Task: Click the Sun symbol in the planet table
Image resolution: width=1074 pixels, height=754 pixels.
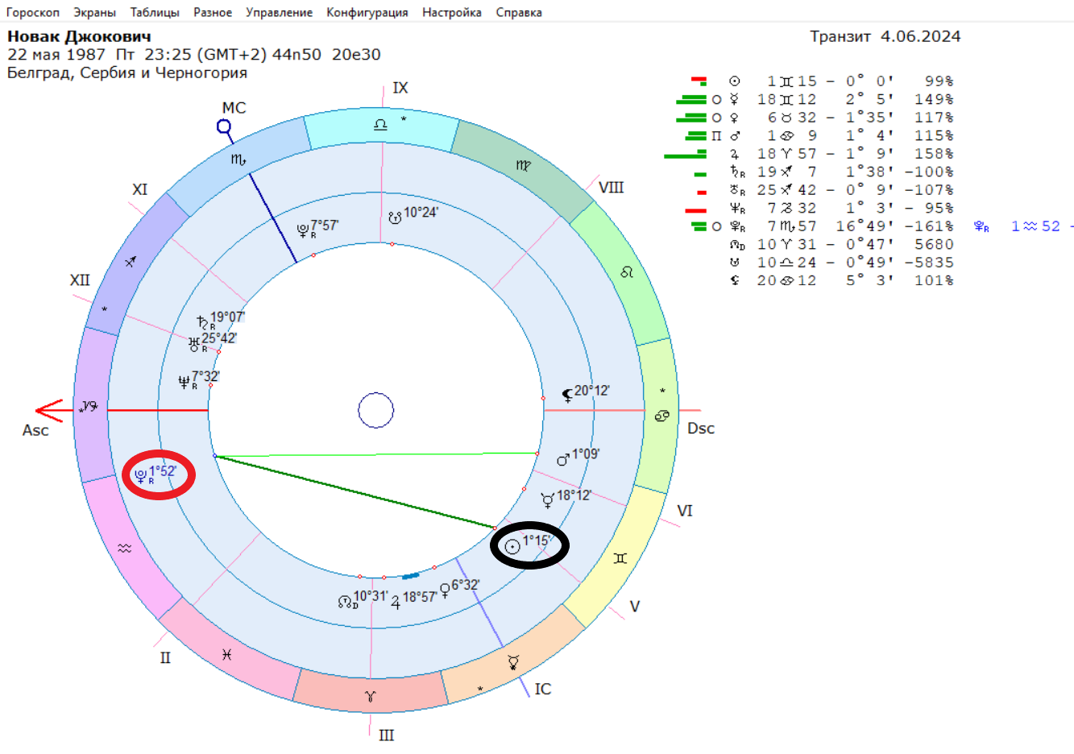Action: tap(735, 81)
